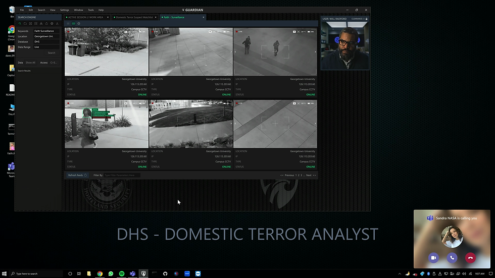Open the Search menu
The image size is (495, 278).
pos(41,10)
